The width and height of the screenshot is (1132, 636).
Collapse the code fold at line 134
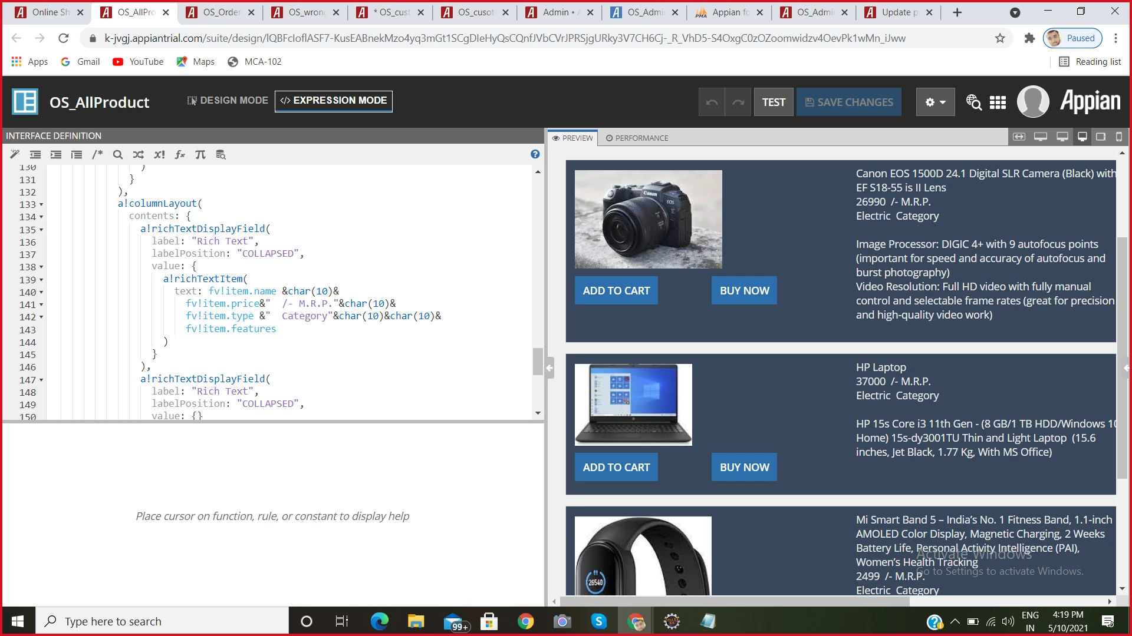click(x=41, y=217)
